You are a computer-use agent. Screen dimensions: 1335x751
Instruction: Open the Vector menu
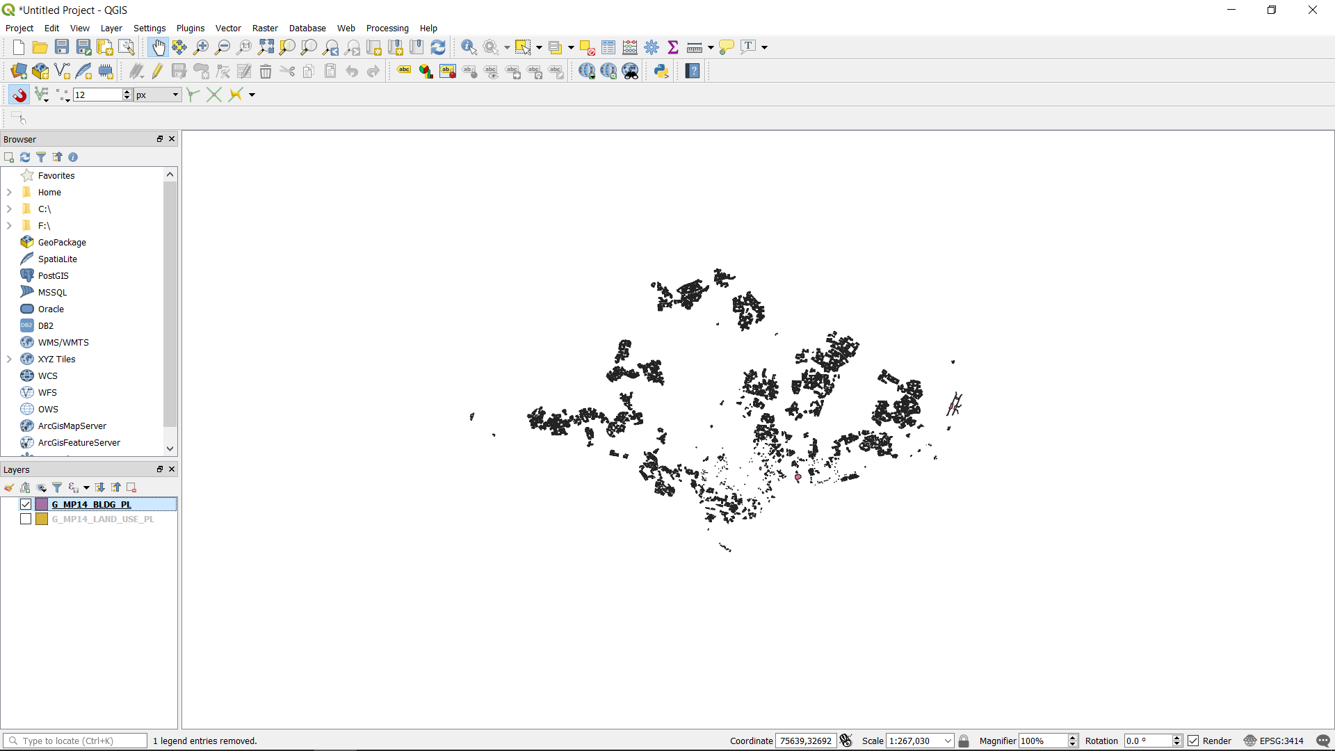(227, 29)
